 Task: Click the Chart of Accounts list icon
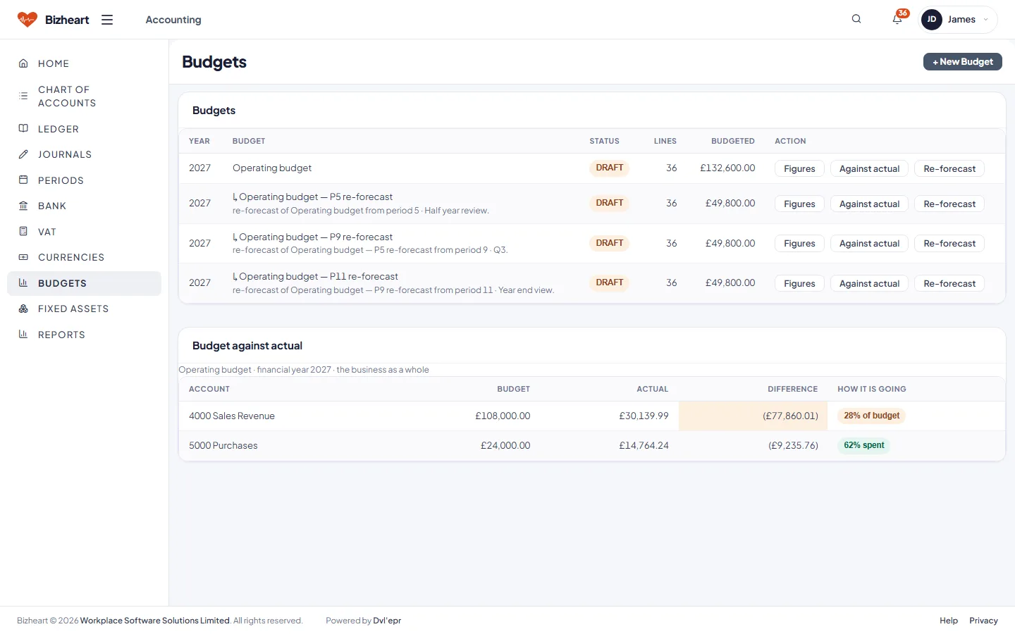(x=23, y=96)
